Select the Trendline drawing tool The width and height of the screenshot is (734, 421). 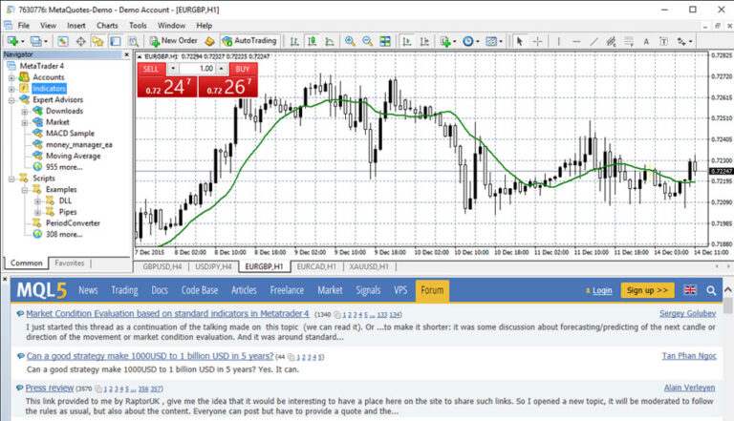(x=594, y=41)
